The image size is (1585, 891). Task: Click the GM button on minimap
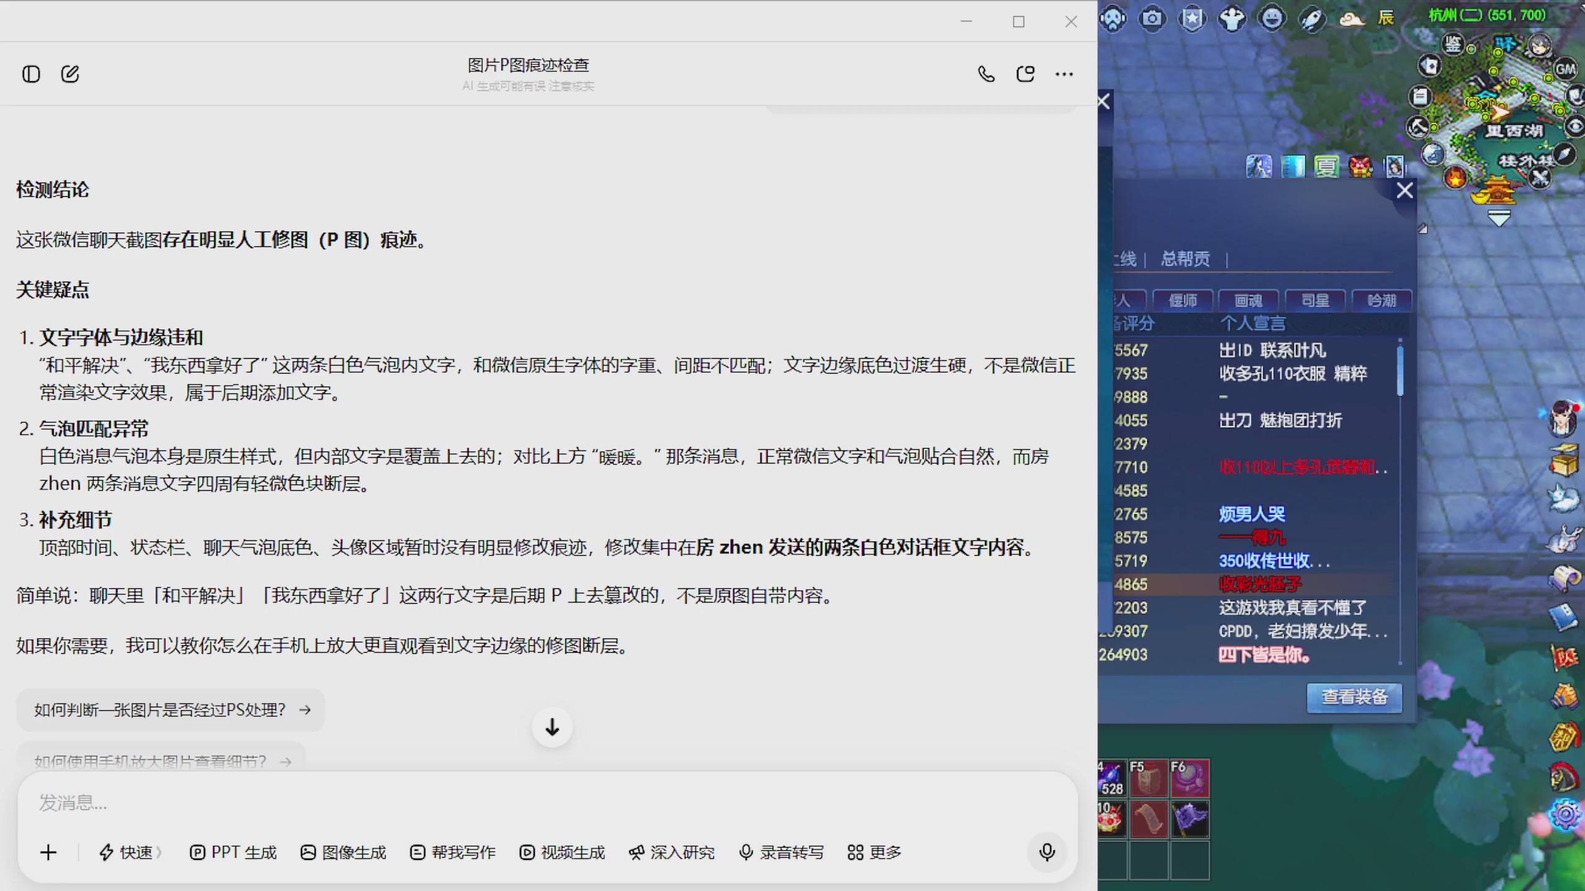(x=1565, y=69)
